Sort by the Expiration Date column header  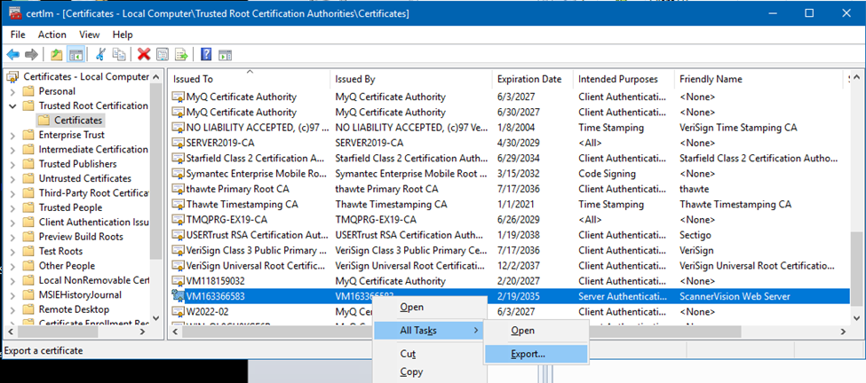[528, 79]
